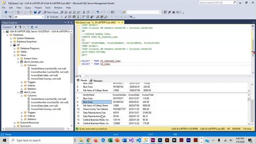Expand the External Resources folder
Screen dimensions: 256x144
pyautogui.click(x=14, y=123)
